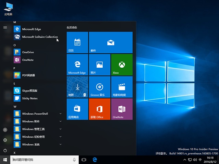Expand the Windows 附件 folder chevron
Image resolution: width=219 pixels, height=164 pixels.
pos(61,121)
